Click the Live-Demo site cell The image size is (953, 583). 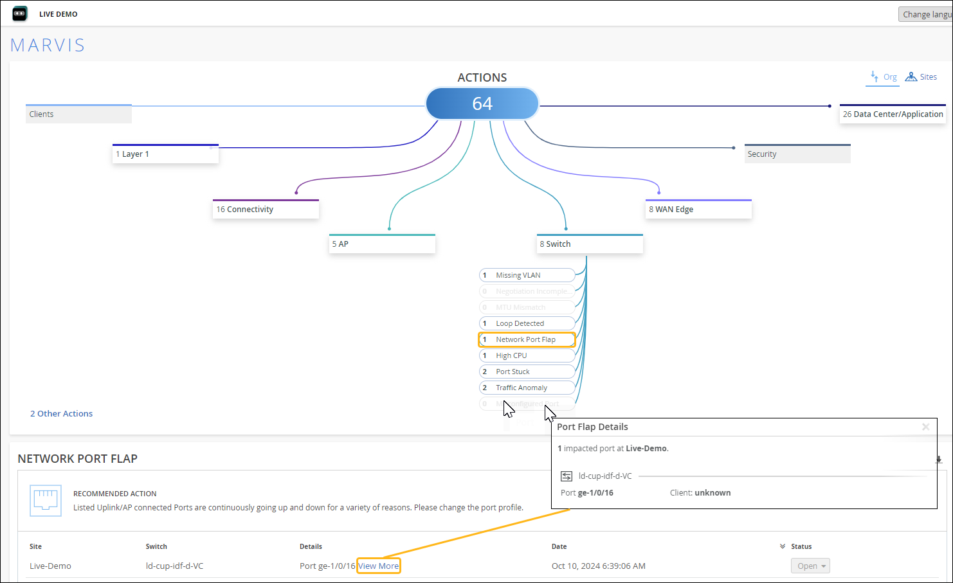tap(50, 566)
